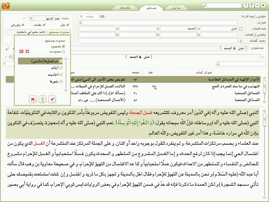Click the محدوده جستجو button
This screenshot has width=269, height=202.
(59, 32)
